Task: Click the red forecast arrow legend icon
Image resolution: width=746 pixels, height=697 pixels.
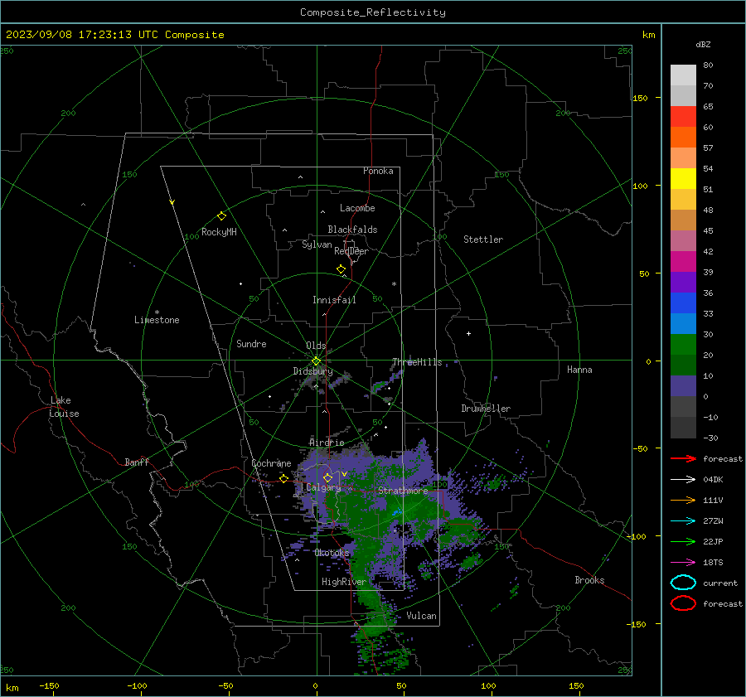Action: (x=683, y=458)
